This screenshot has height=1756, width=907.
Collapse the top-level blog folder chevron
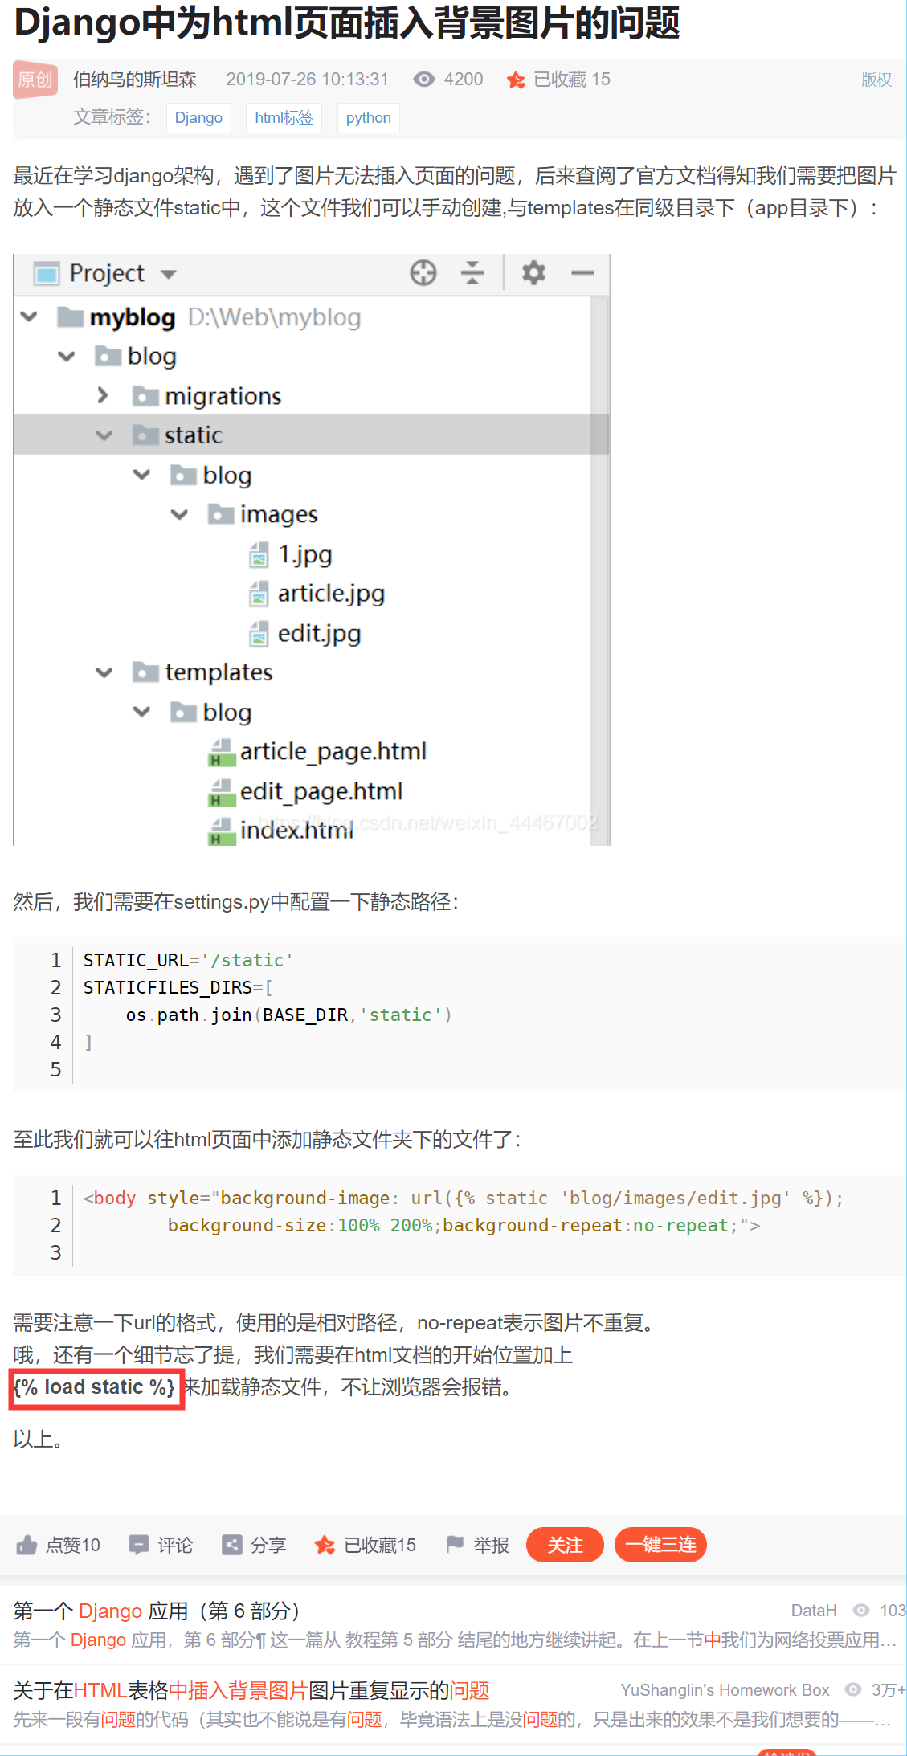[x=67, y=356]
